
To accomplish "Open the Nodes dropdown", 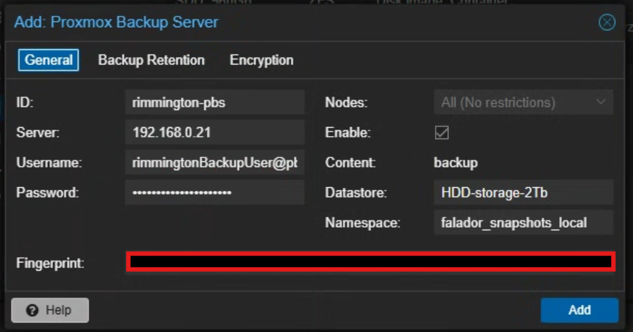I will [x=524, y=102].
